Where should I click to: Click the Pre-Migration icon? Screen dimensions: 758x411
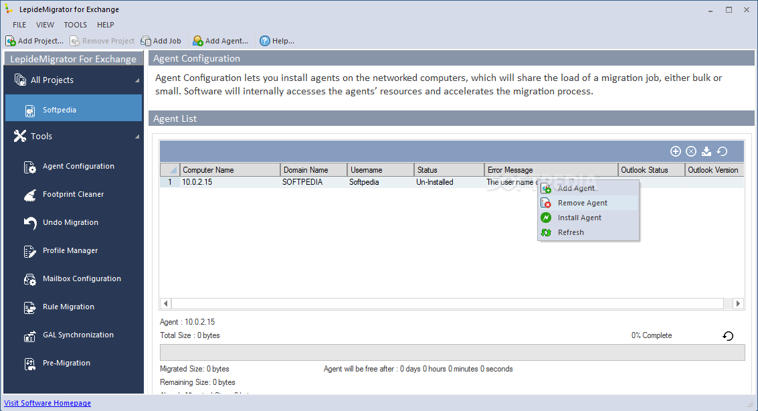point(30,363)
